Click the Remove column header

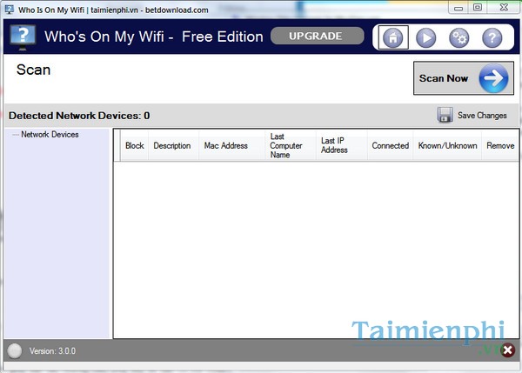500,145
